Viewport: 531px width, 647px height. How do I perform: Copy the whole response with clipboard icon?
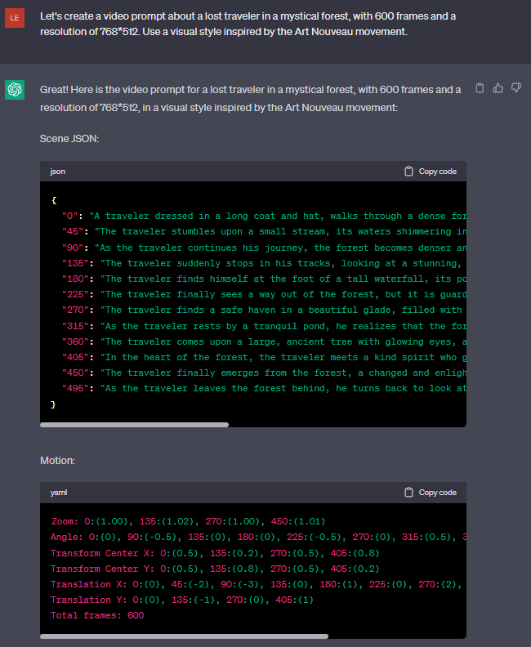pyautogui.click(x=480, y=88)
